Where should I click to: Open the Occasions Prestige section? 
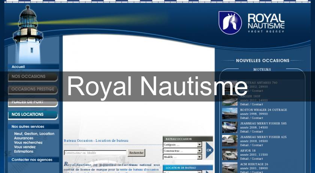pyautogui.click(x=33, y=90)
